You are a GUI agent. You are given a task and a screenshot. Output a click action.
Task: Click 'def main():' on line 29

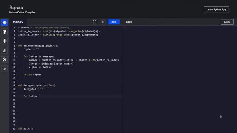26,129
